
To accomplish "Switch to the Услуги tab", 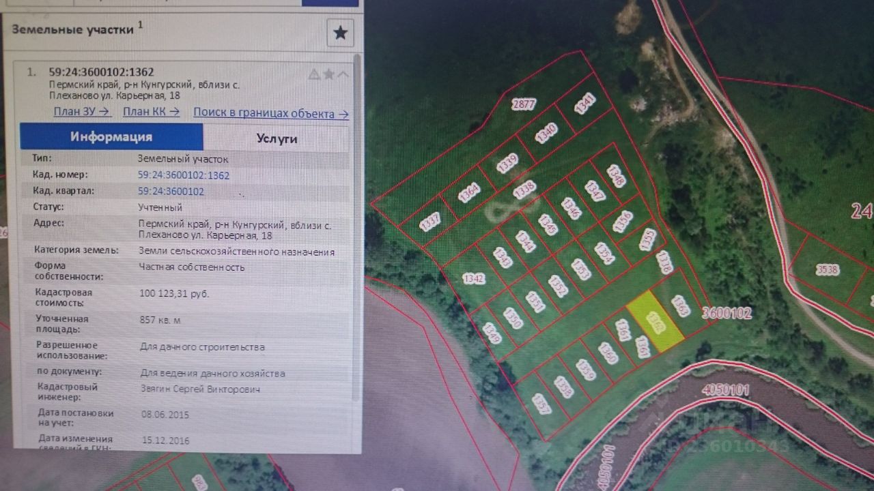I will coord(277,138).
